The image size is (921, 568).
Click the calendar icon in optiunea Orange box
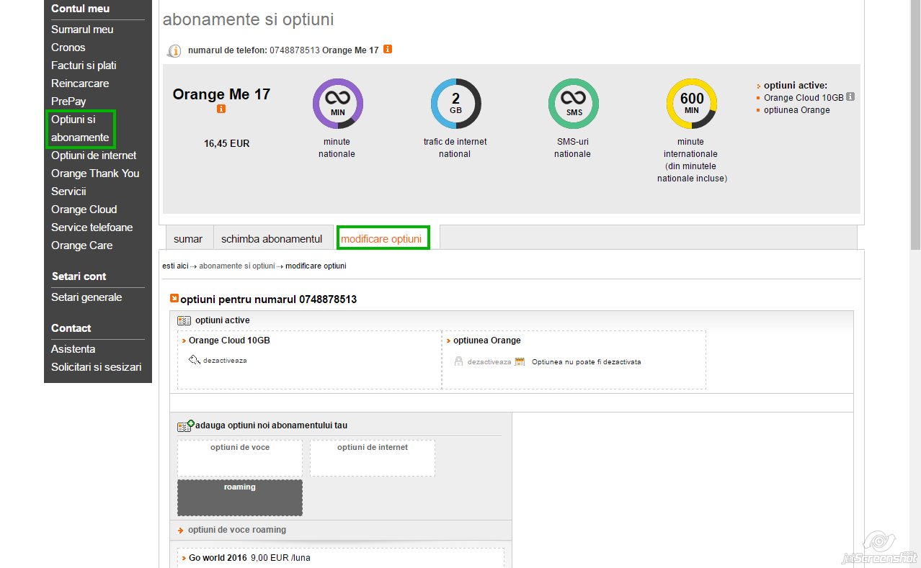click(x=520, y=361)
